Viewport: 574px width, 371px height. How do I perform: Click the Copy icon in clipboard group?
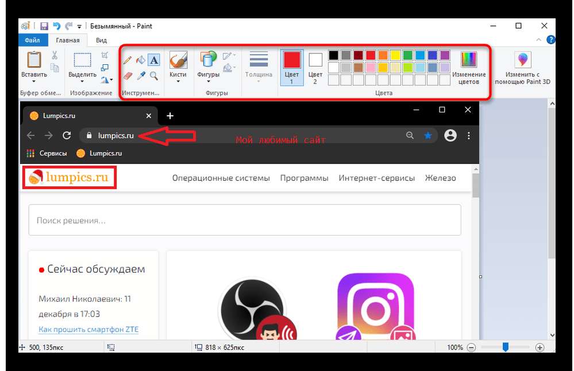[x=55, y=68]
